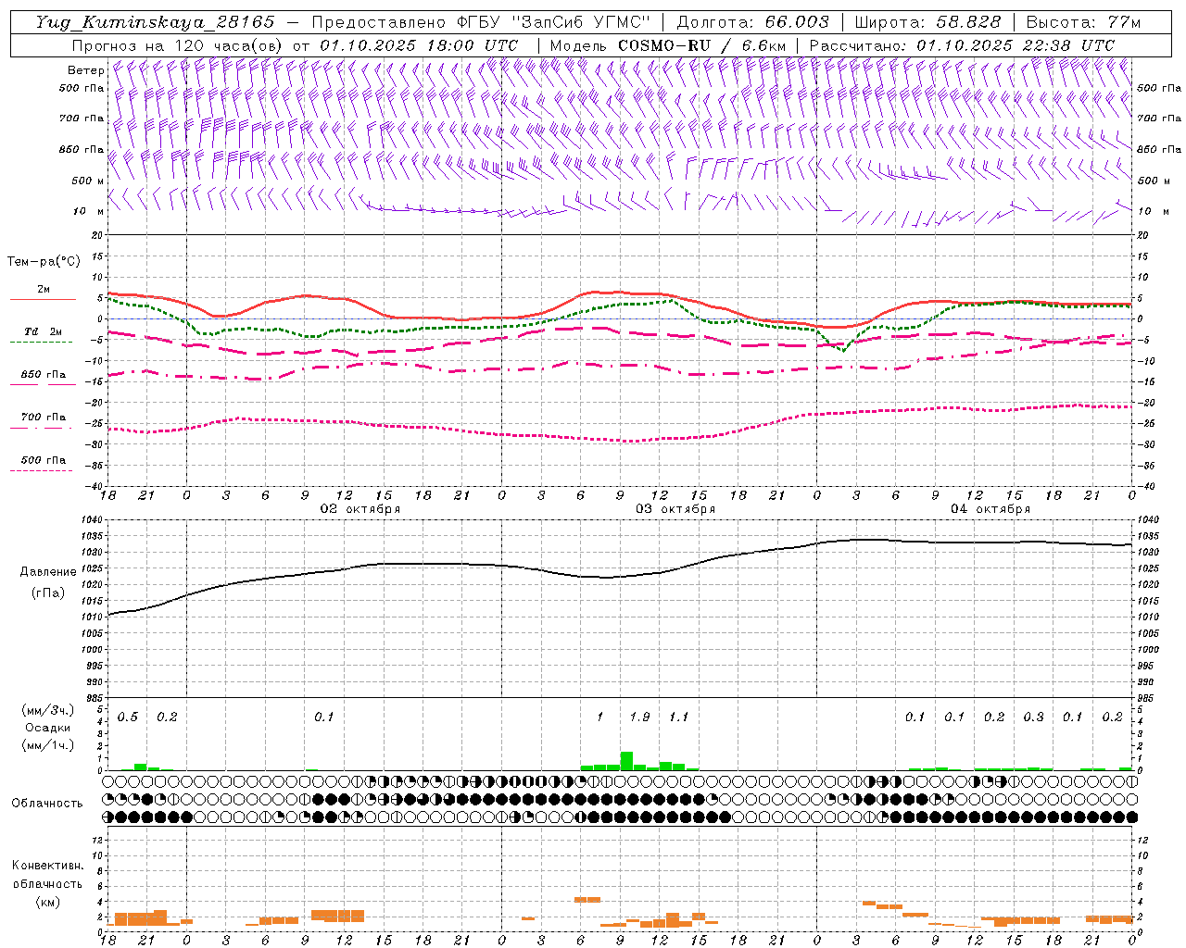Click the Рассчитано 01.10.2025 22:38 UTC timestamp
The height and width of the screenshot is (948, 1186).
coord(962,45)
